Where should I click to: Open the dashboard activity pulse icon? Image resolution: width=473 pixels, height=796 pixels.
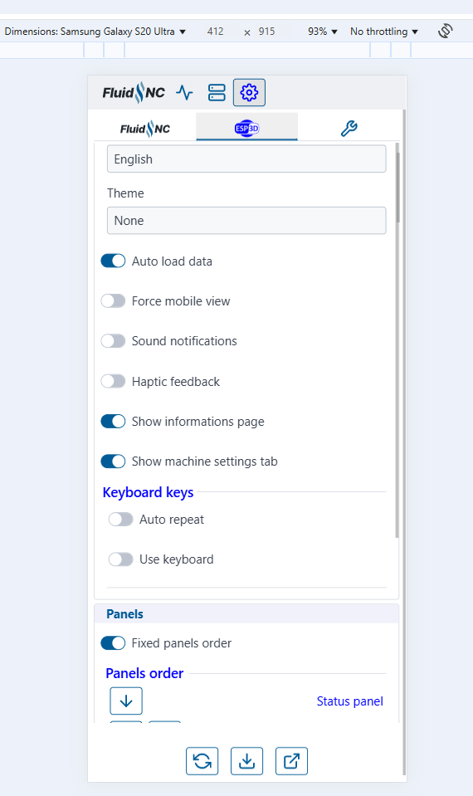(184, 92)
